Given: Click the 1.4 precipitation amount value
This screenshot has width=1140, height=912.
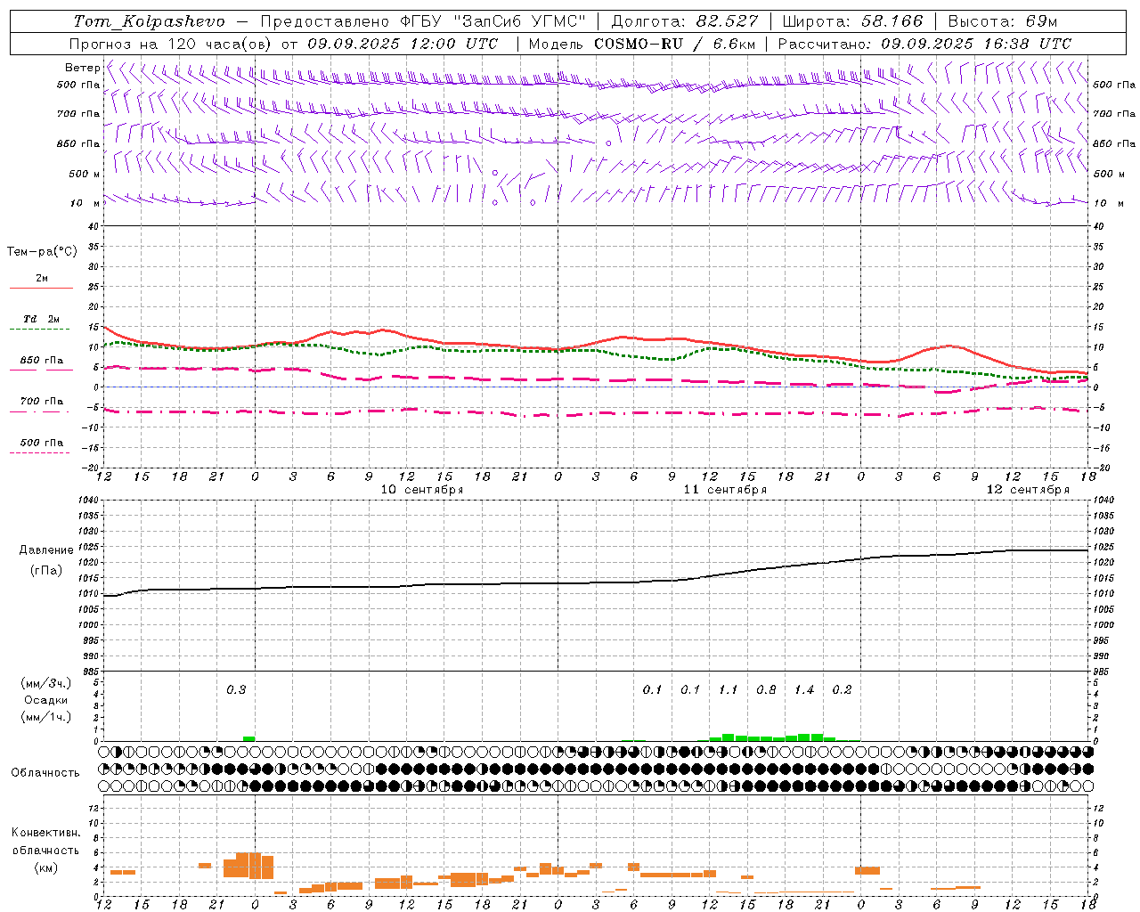Looking at the screenshot, I should click(804, 690).
